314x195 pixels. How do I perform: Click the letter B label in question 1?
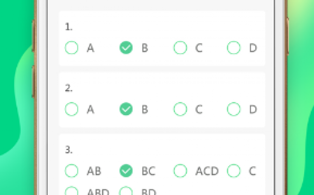[145, 48]
